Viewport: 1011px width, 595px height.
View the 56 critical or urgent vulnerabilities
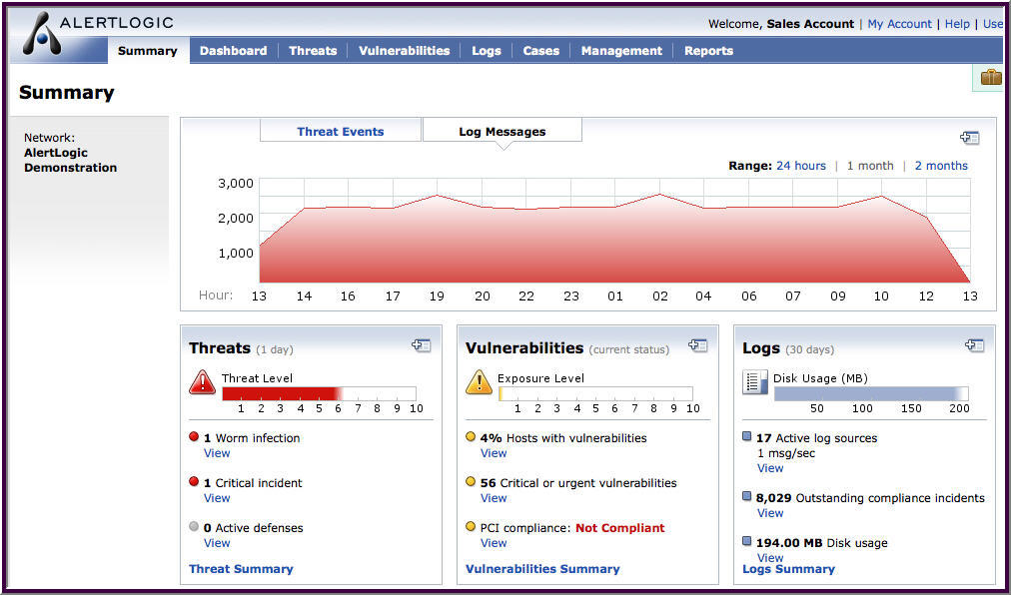(x=493, y=498)
